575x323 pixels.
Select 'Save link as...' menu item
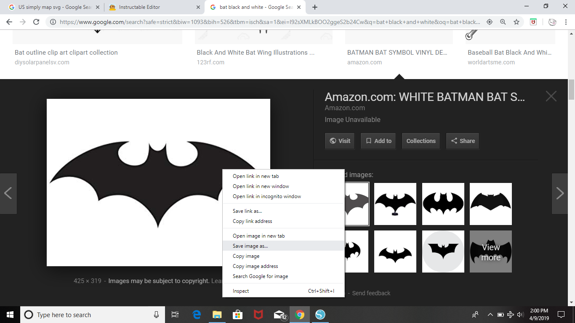(283, 211)
